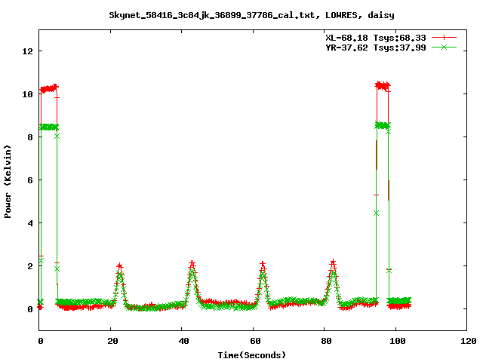Image resolution: width=483 pixels, height=362 pixels.
Task: Click the x-axis tick label 100
Action: [x=398, y=341]
